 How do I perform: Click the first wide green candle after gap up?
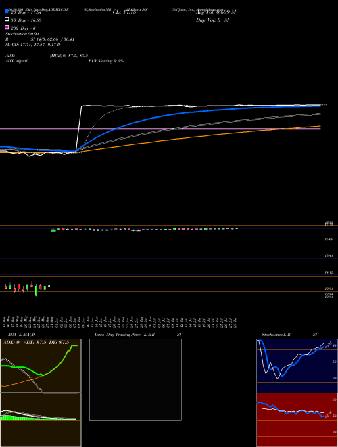coord(53,230)
